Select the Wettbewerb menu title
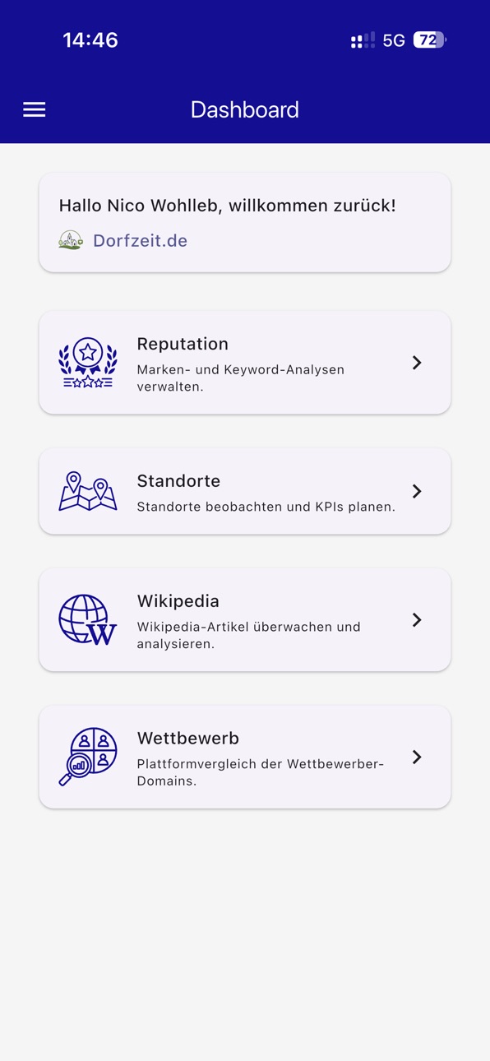Viewport: 490px width, 1061px height. click(x=188, y=738)
